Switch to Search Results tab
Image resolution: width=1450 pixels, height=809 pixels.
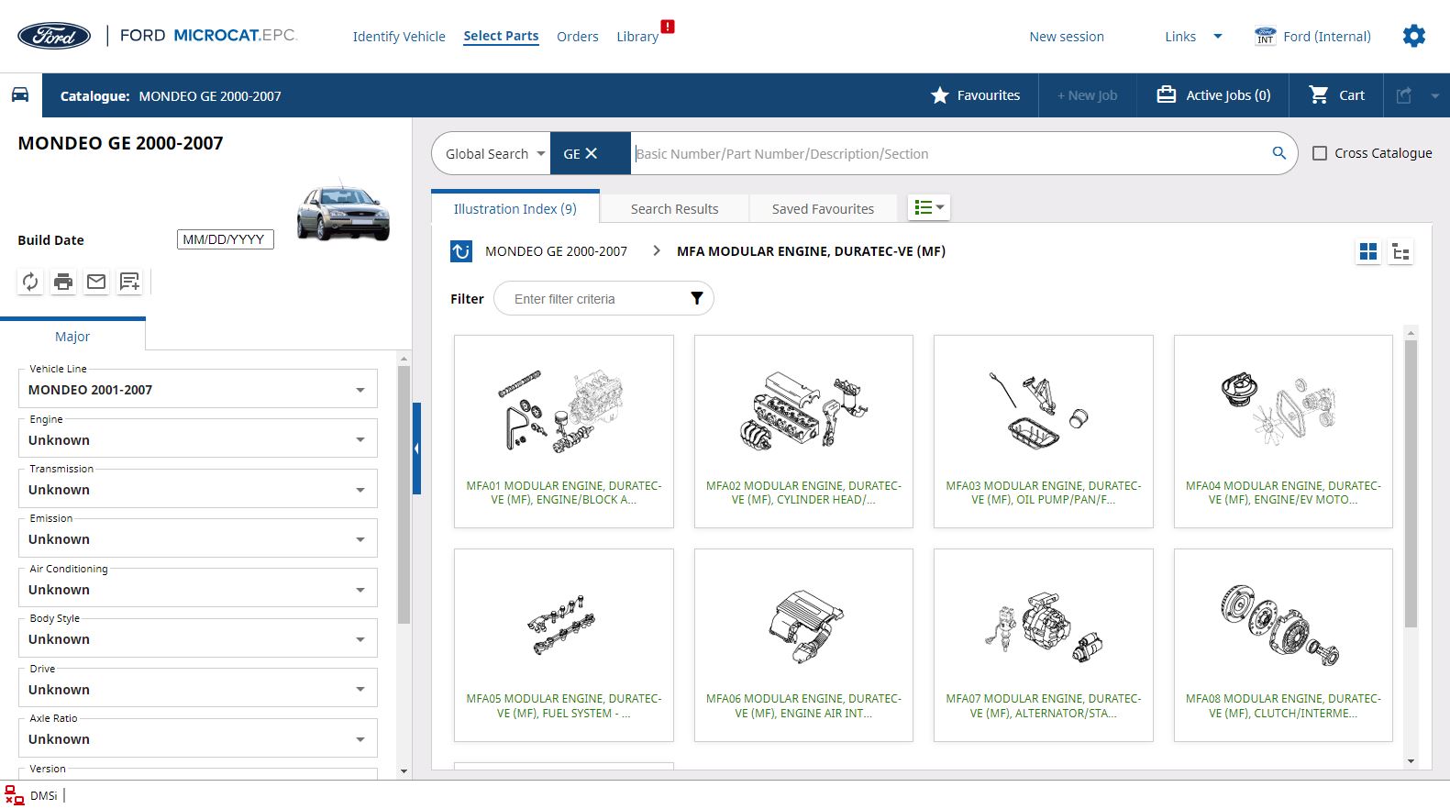pos(674,208)
